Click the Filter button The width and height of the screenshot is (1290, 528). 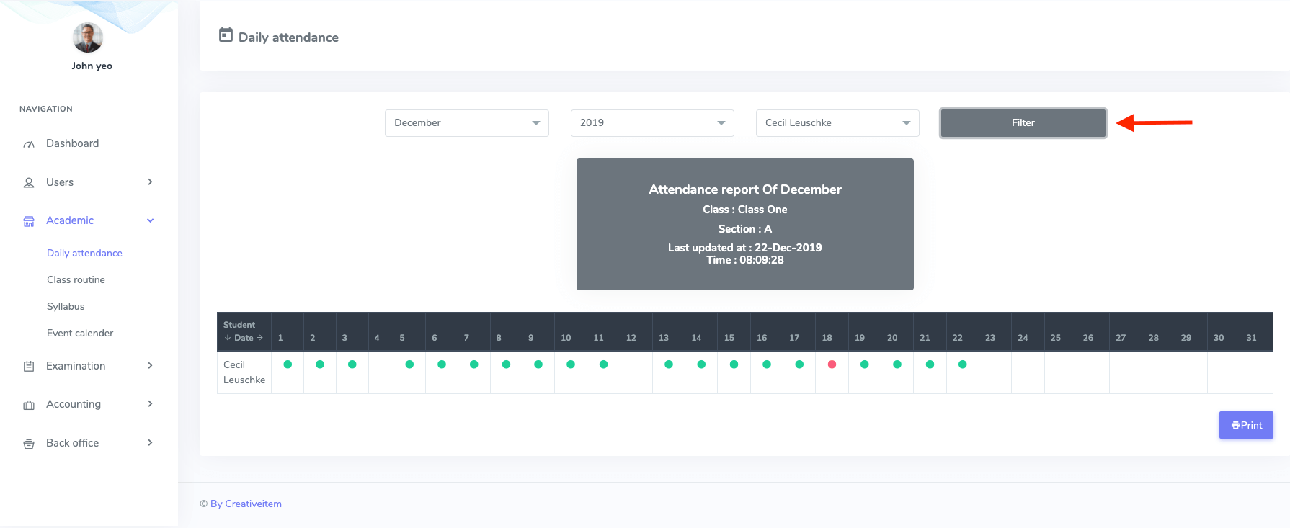(x=1023, y=123)
